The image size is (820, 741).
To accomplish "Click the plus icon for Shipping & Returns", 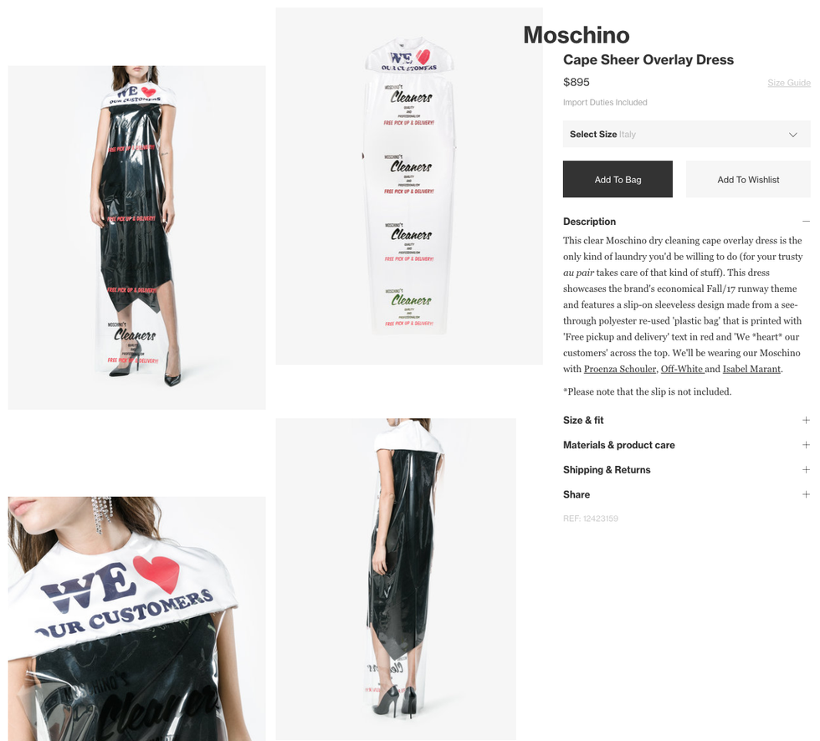I will [806, 470].
